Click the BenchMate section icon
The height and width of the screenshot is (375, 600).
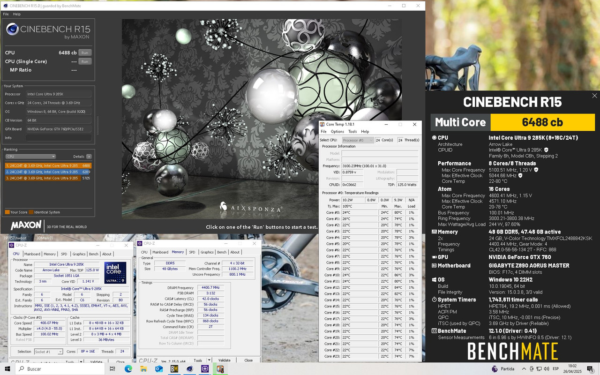coord(434,331)
